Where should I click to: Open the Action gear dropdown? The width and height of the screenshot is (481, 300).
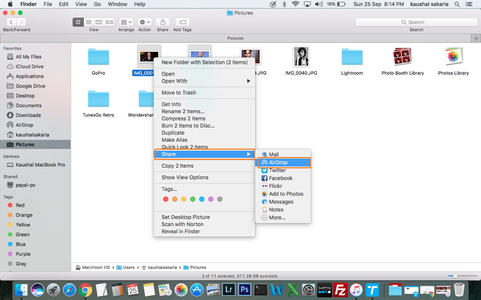(144, 22)
